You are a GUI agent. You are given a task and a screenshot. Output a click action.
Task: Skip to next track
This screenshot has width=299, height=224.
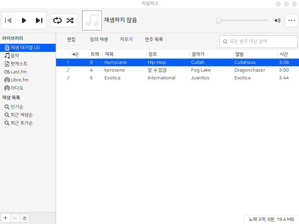tap(39, 20)
